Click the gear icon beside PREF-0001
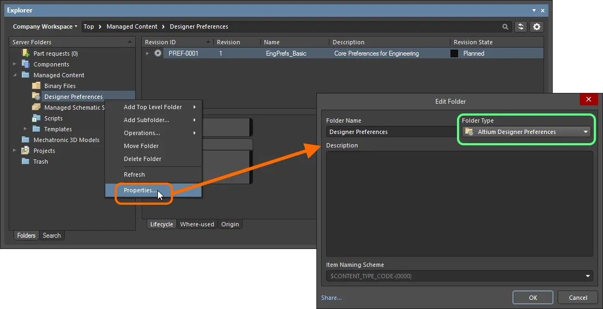This screenshot has width=603, height=309. tap(158, 53)
